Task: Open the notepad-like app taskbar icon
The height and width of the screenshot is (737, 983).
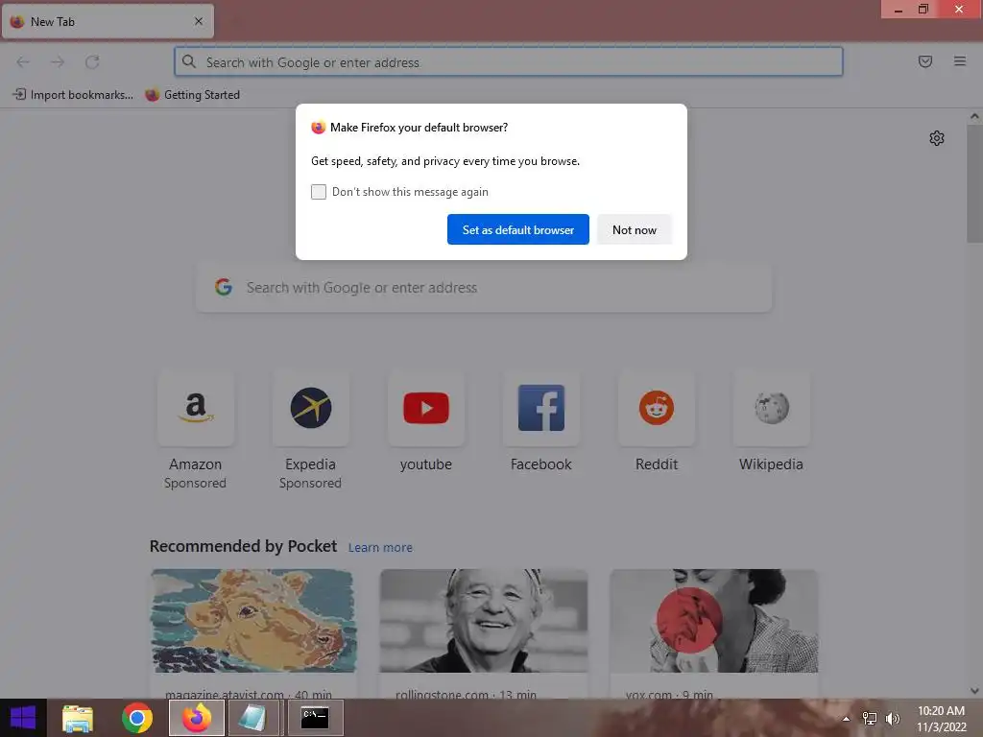Action: point(253,718)
